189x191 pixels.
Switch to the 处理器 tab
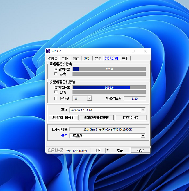click(53, 58)
